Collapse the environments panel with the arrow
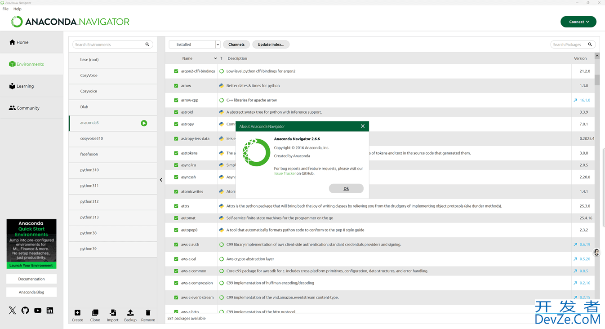This screenshot has width=605, height=329. 161,180
